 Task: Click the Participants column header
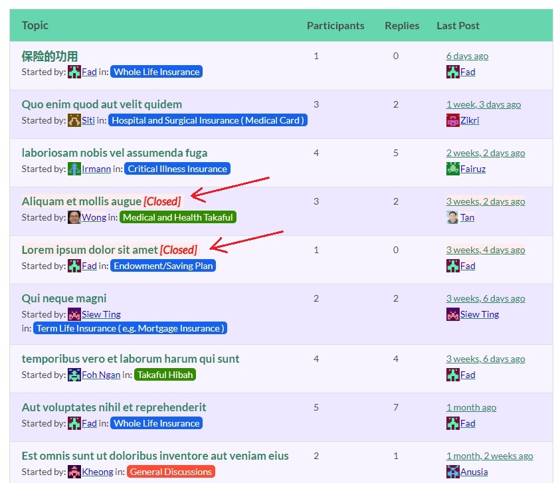pos(335,26)
